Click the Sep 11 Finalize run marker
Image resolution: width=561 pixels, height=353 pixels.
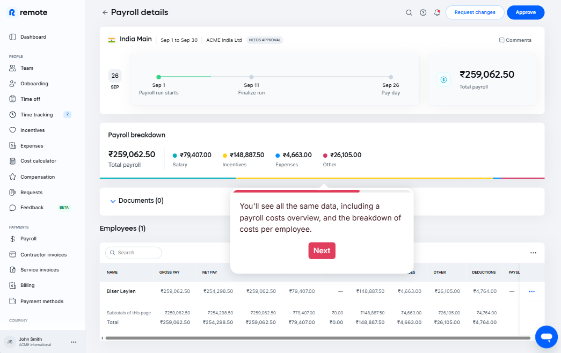(251, 77)
